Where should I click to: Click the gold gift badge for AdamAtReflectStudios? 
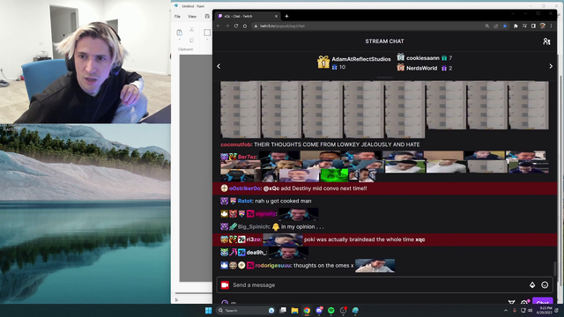click(323, 63)
